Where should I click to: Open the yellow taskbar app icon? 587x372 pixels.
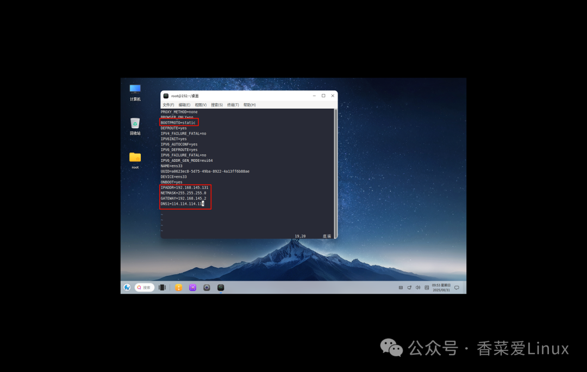point(179,287)
